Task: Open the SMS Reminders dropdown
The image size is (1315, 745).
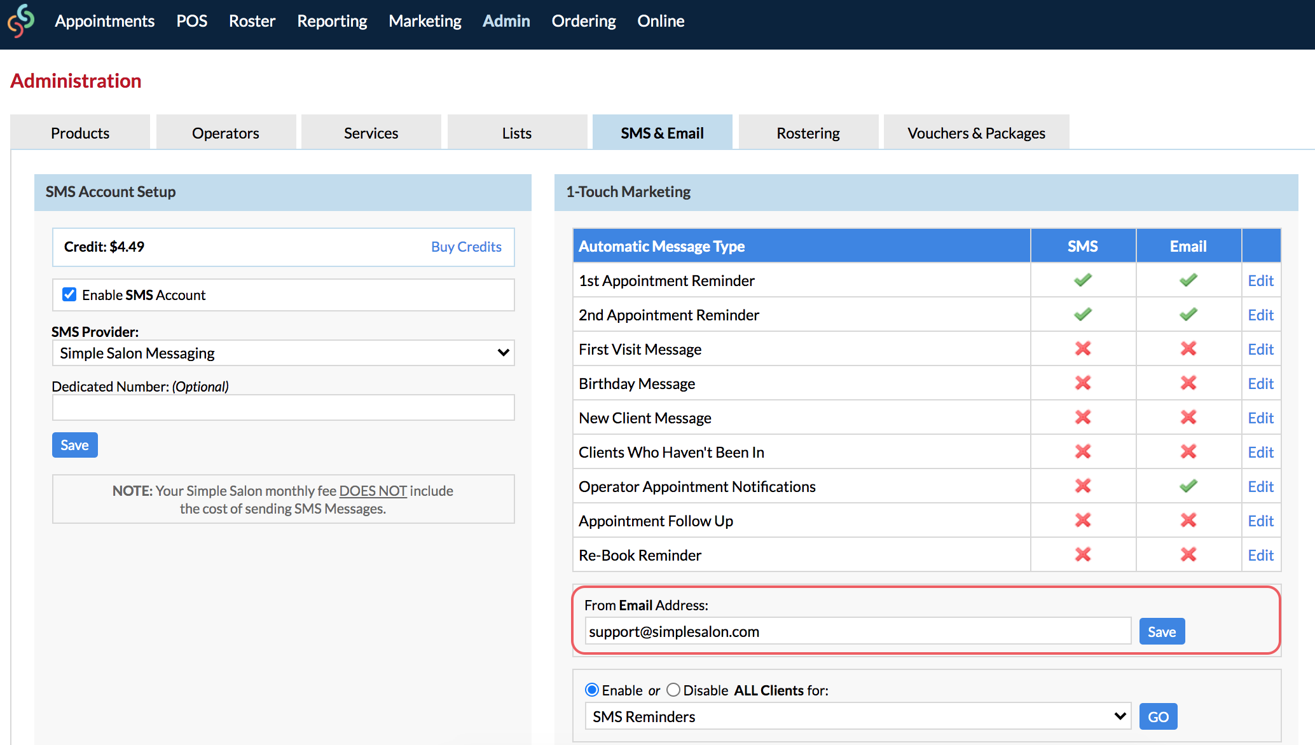Action: (858, 716)
